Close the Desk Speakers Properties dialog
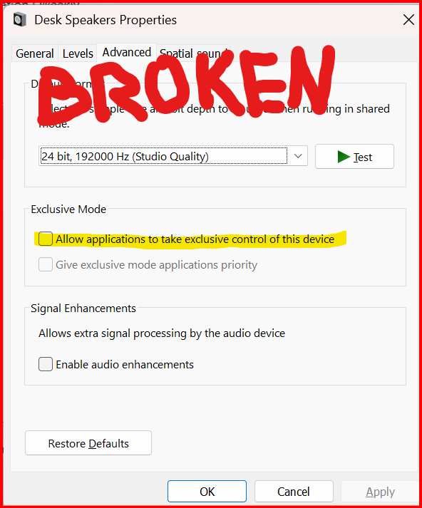The image size is (422, 508). [408, 20]
